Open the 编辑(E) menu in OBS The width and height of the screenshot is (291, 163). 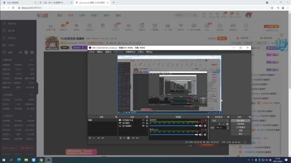pyautogui.click(x=100, y=52)
